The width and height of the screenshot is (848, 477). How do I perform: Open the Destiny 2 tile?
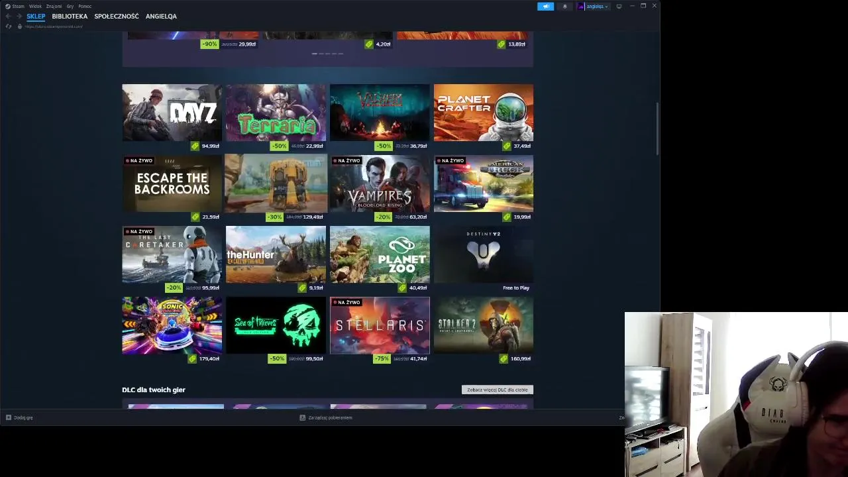coord(484,254)
